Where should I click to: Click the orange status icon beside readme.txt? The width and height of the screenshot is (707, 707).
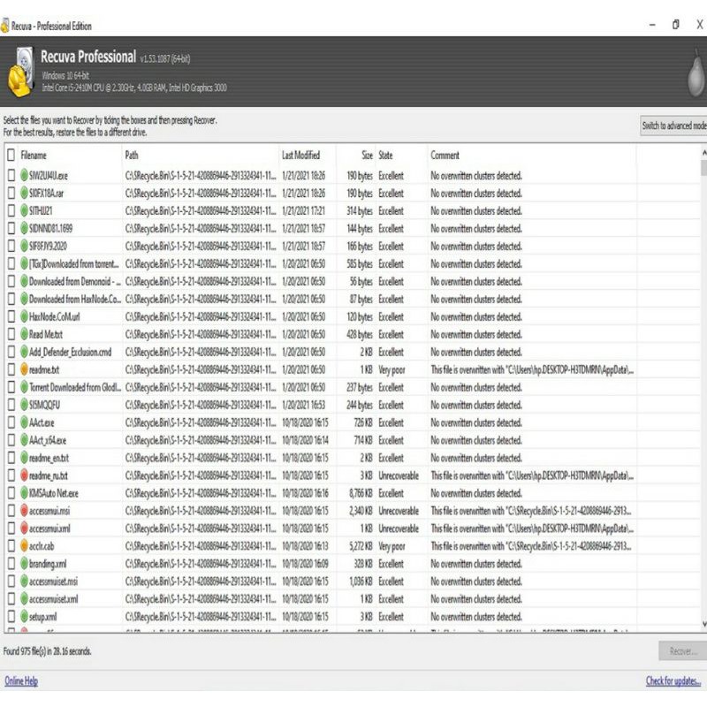24,369
